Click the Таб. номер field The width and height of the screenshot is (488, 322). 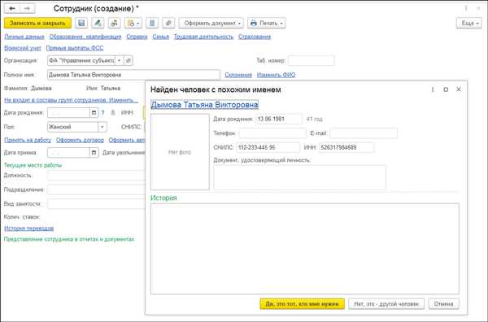[311, 60]
